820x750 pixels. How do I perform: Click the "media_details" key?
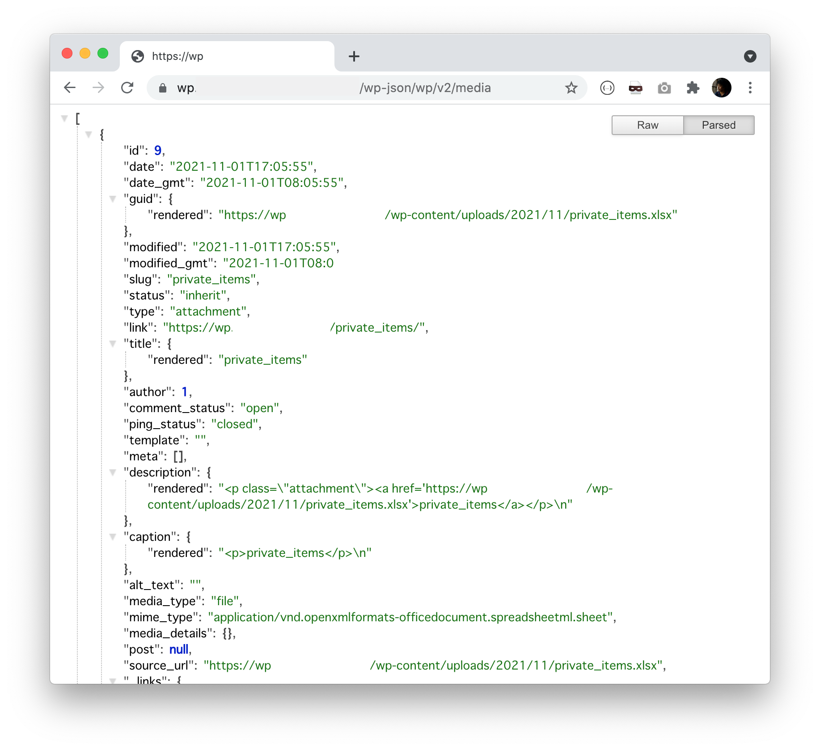[x=168, y=633]
